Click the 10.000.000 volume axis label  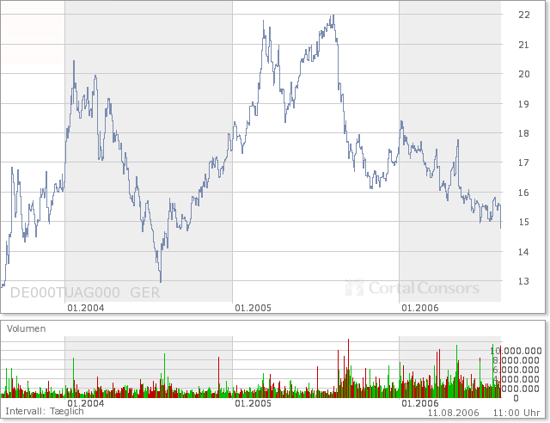(516, 351)
